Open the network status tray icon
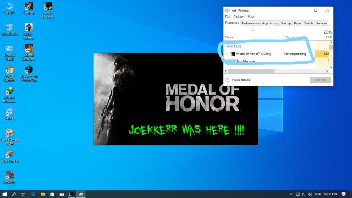The image size is (352, 198). 304,194
